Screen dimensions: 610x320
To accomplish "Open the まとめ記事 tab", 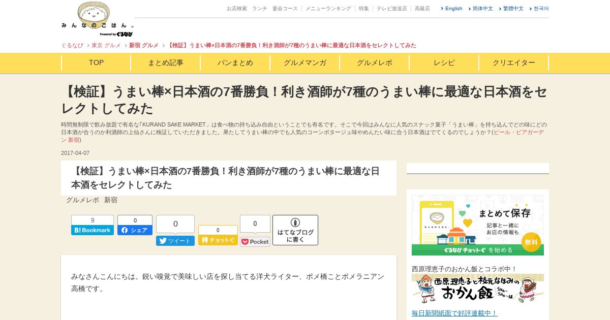I will (x=166, y=63).
